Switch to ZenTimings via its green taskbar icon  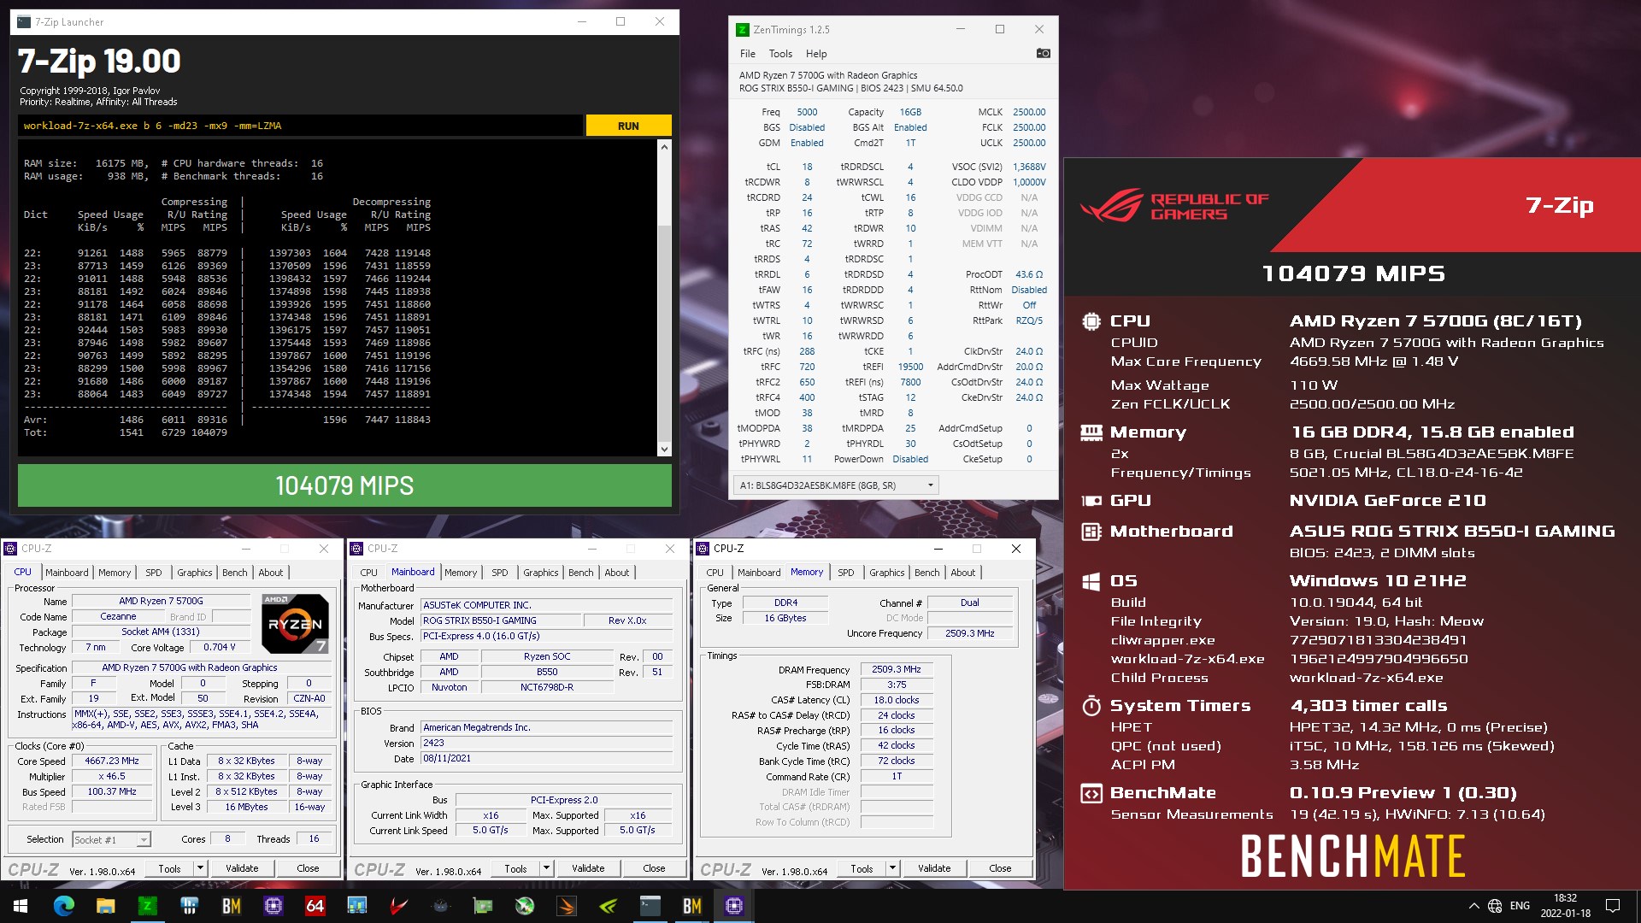pyautogui.click(x=147, y=906)
